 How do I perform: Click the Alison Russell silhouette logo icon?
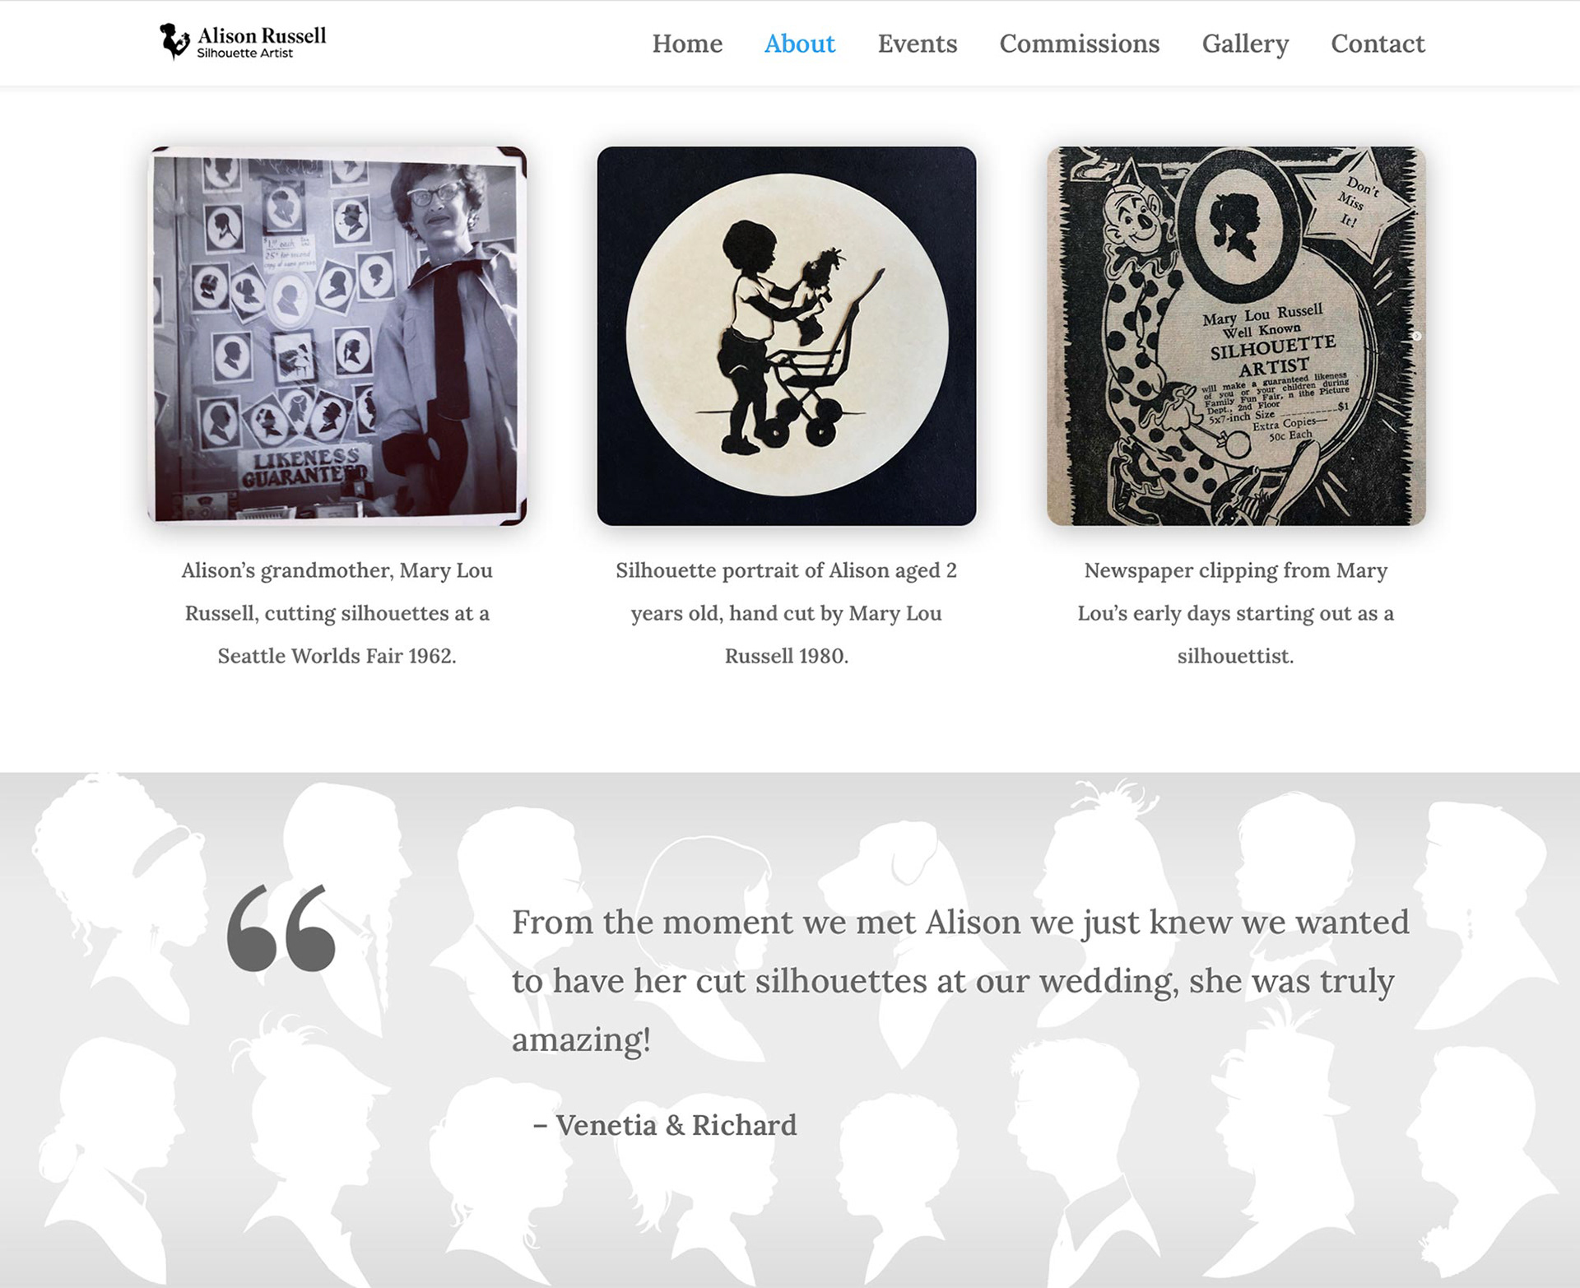(x=174, y=41)
